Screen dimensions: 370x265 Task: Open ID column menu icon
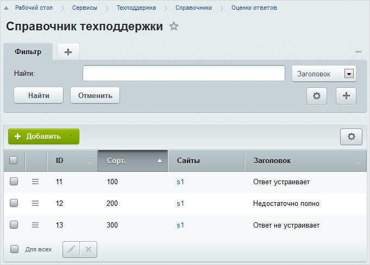click(90, 161)
